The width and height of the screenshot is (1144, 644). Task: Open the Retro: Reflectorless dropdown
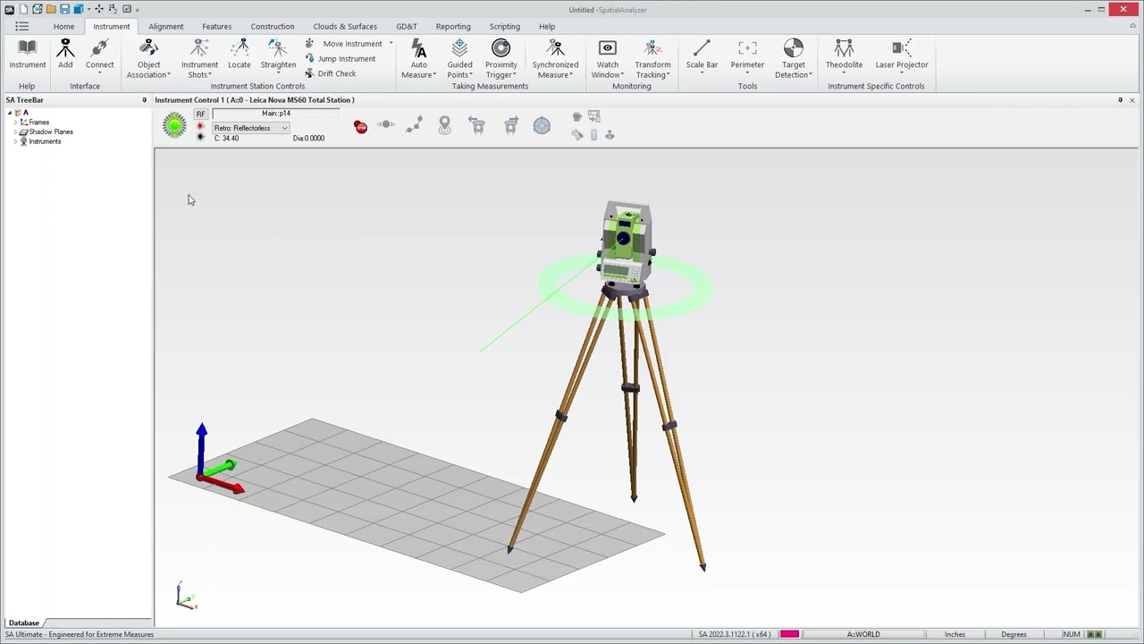click(250, 128)
